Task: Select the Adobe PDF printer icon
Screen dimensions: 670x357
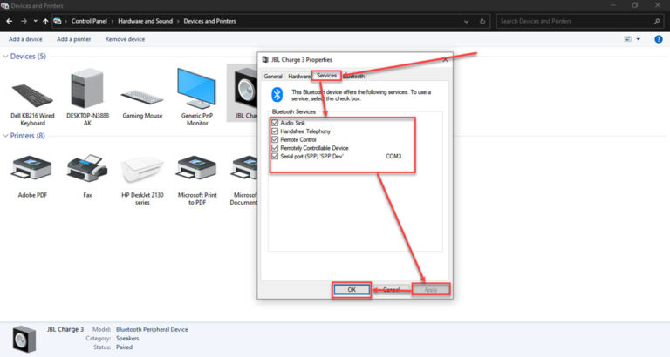Action: point(32,167)
